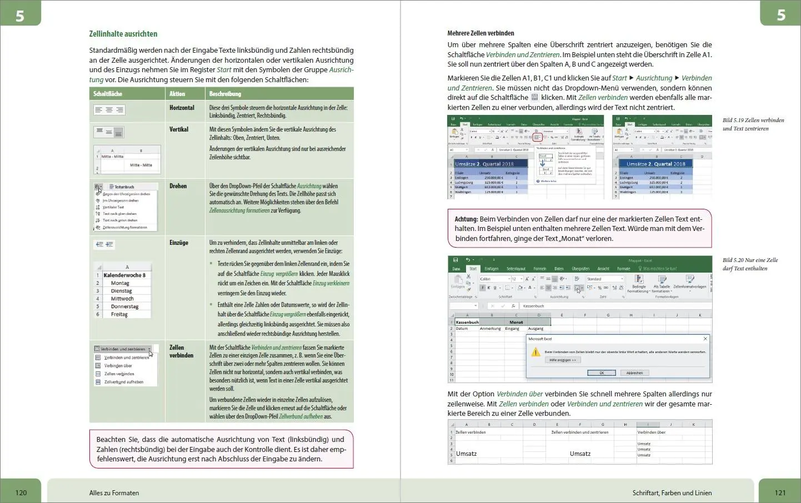This screenshot has height=503, width=801.
Task: Toggle bold F button in Bild 5.20
Action: (x=483, y=288)
